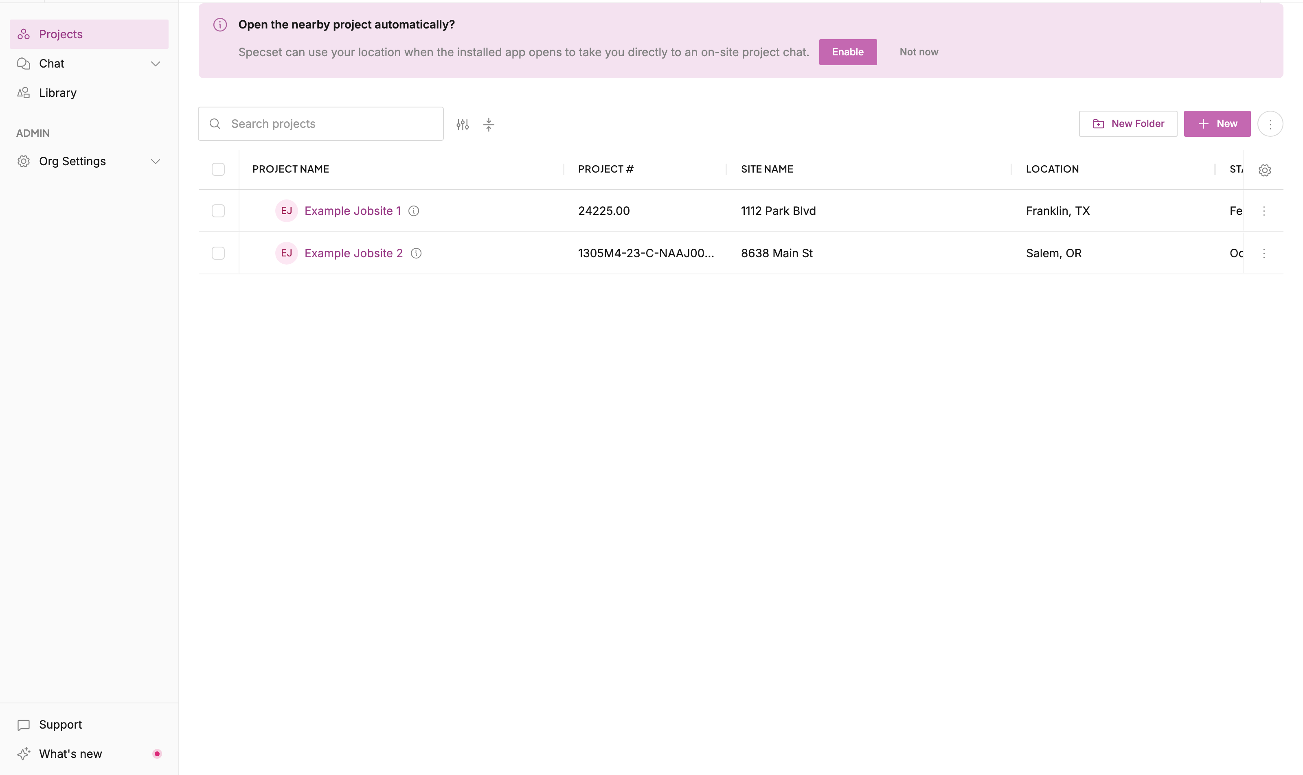The height and width of the screenshot is (775, 1303).
Task: Expand the Org Settings chevron
Action: 155,161
